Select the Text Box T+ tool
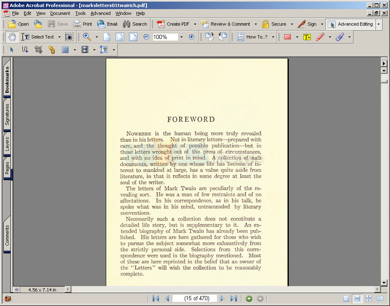390x306 pixels. pyautogui.click(x=307, y=37)
